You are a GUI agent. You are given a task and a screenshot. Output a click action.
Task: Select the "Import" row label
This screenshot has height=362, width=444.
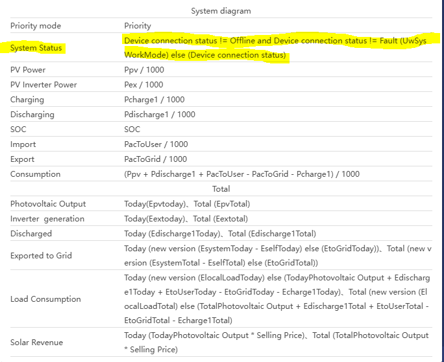[x=23, y=144]
